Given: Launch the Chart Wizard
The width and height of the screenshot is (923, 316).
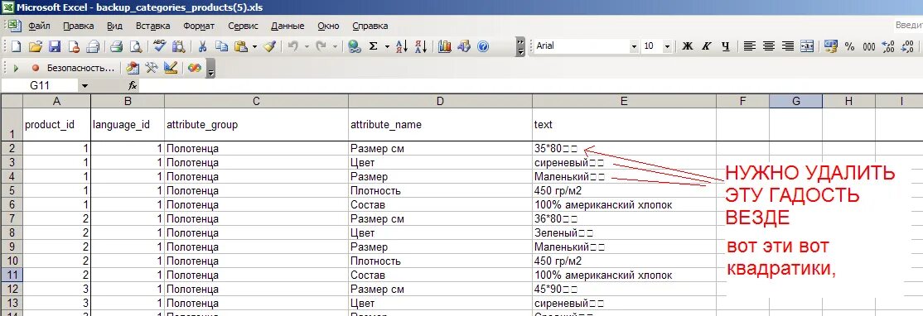Looking at the screenshot, I should (444, 46).
